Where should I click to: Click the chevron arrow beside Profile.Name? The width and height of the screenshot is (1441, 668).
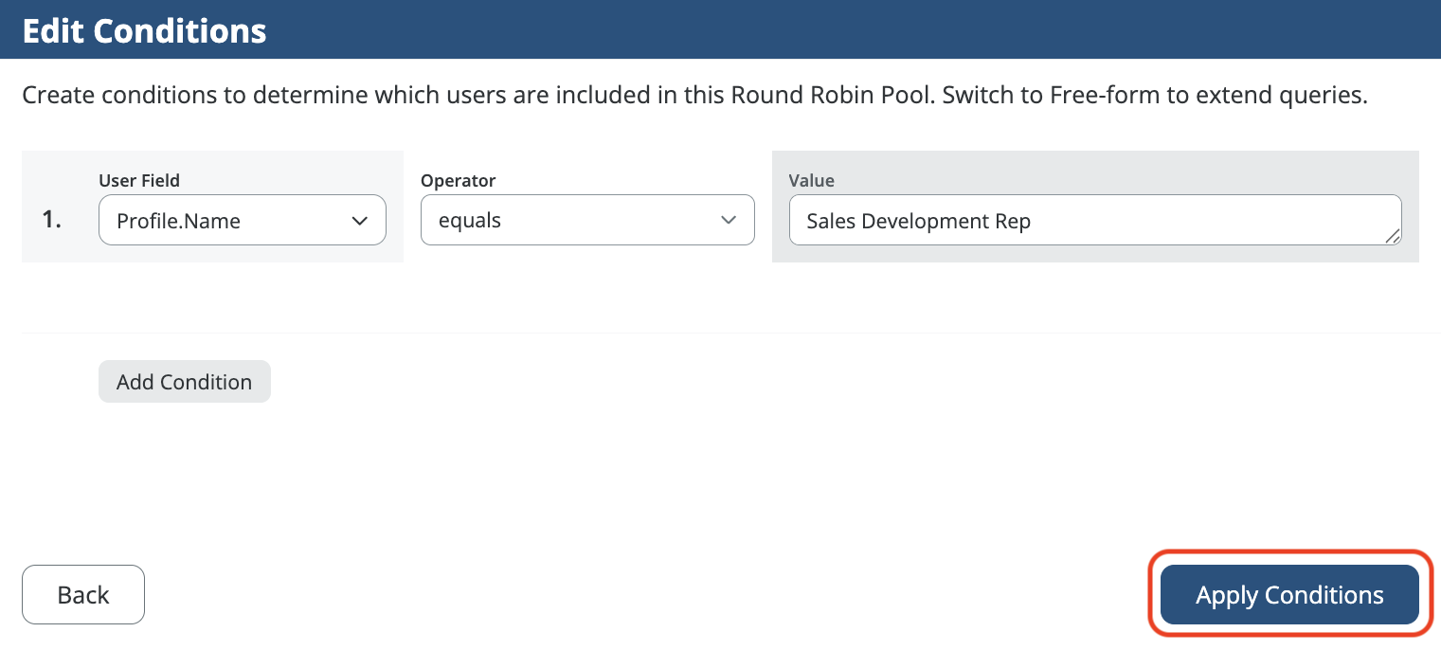[x=359, y=221]
